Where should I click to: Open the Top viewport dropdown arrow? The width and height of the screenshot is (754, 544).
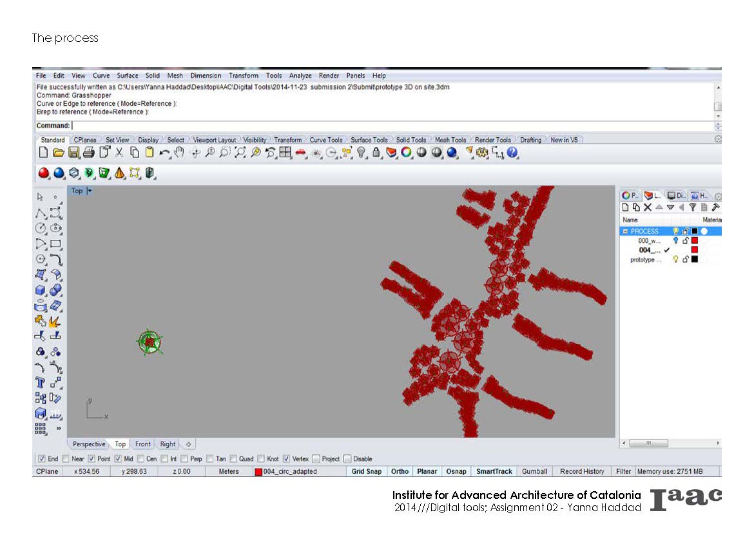(90, 191)
